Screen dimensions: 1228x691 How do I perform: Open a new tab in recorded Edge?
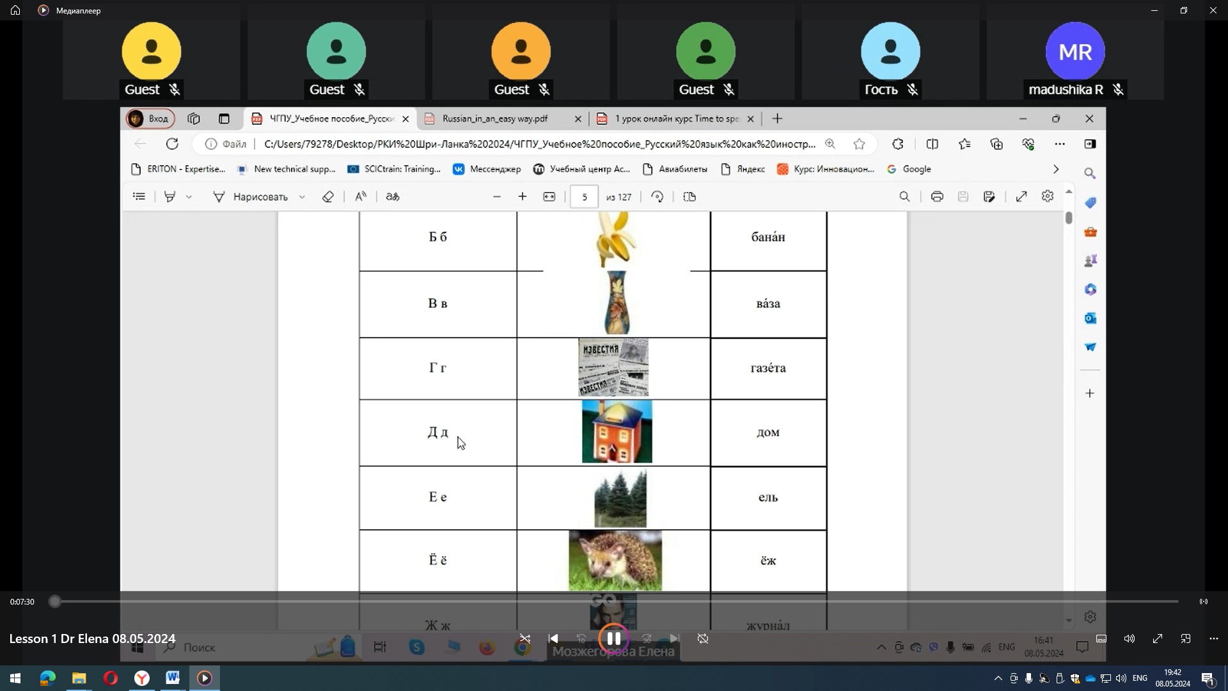point(777,118)
